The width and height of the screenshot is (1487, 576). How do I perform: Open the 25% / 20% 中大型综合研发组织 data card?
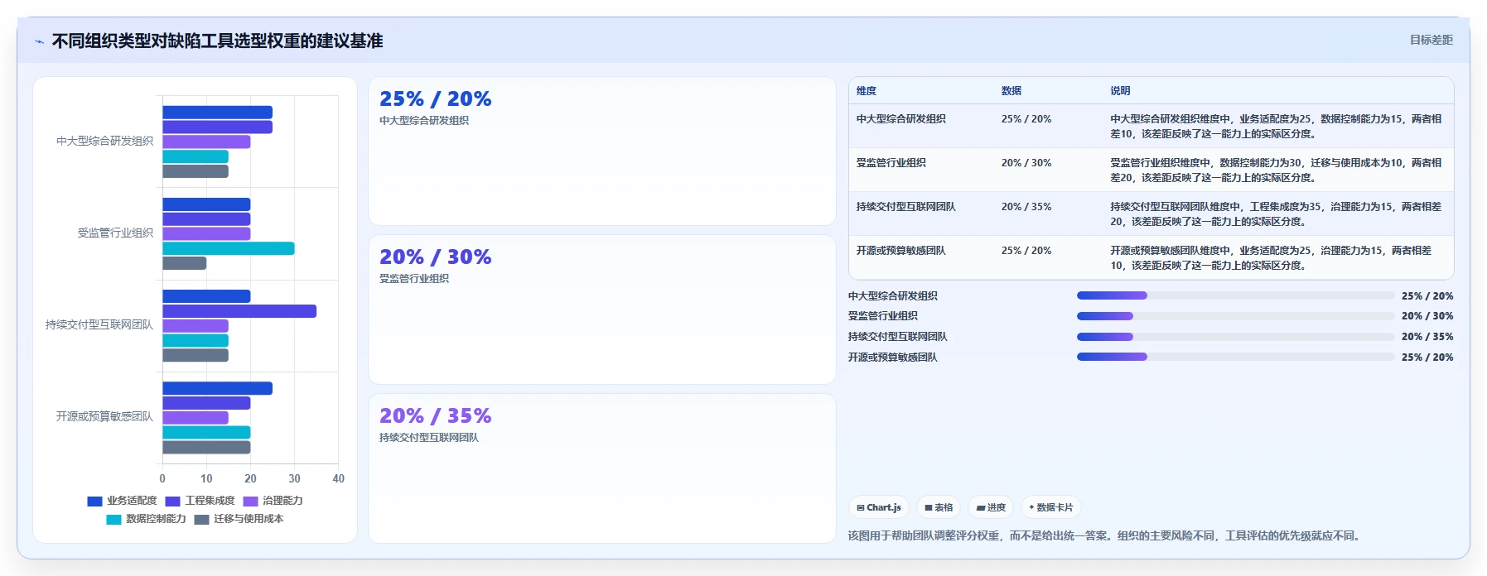tap(602, 151)
